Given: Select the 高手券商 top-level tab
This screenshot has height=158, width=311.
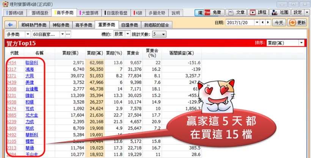Looking at the screenshot, I should (64, 12).
